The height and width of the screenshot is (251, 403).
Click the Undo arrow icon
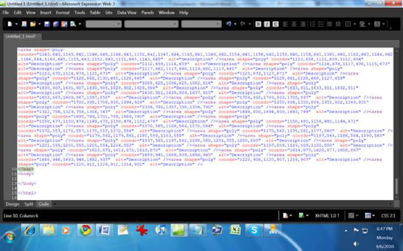(229, 24)
